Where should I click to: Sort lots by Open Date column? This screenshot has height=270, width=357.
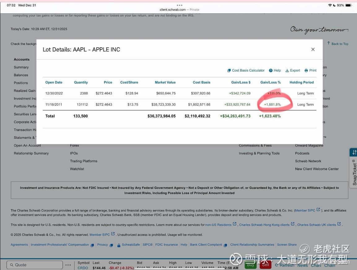click(x=54, y=82)
